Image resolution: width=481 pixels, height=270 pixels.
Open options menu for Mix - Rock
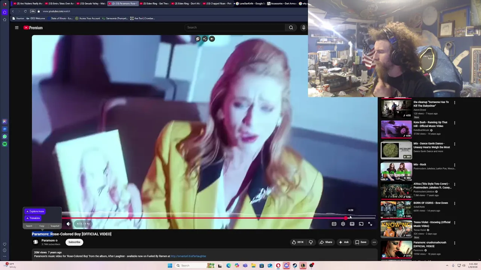(454, 165)
